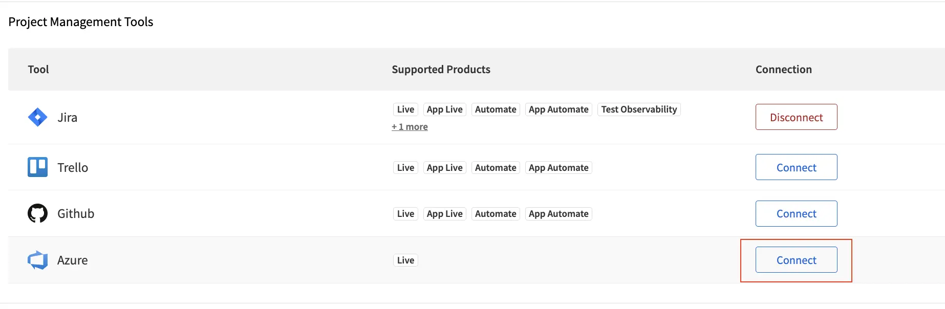Click the Tool column header
This screenshot has height=309, width=945.
point(38,70)
